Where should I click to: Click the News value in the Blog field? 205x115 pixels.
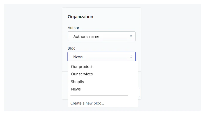[x=78, y=57]
